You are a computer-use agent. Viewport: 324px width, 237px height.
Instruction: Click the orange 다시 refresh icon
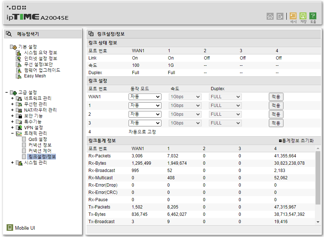click(293, 16)
